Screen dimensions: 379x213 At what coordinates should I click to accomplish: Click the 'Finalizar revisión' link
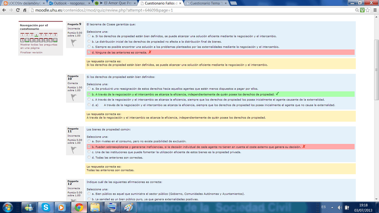[x=31, y=52]
